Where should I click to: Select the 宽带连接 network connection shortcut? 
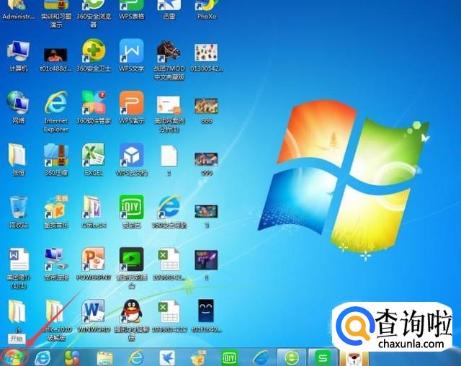[x=56, y=264]
